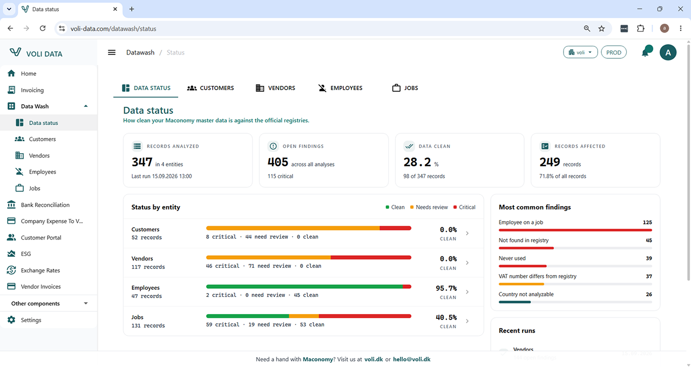Image resolution: width=691 pixels, height=367 pixels.
Task: Click the orange Needs review legend item
Action: (429, 207)
